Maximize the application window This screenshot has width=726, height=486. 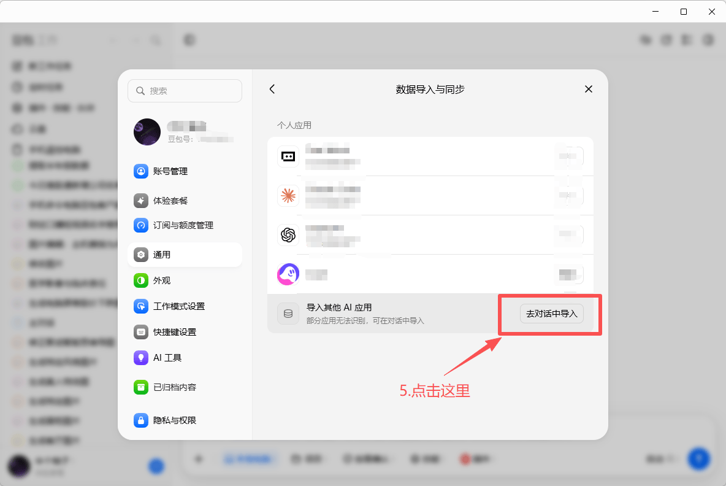point(684,12)
